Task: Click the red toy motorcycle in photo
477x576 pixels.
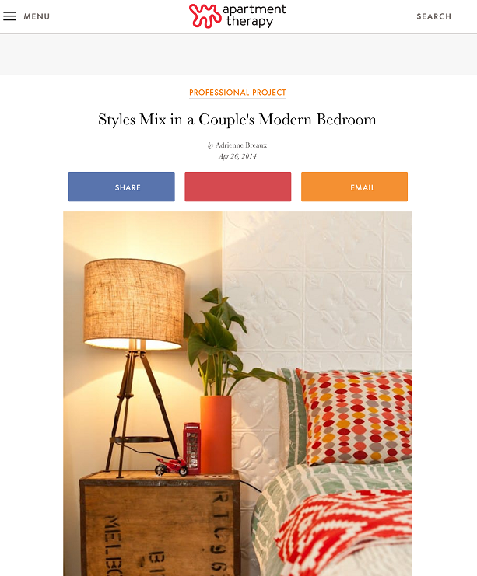Action: pyautogui.click(x=170, y=466)
